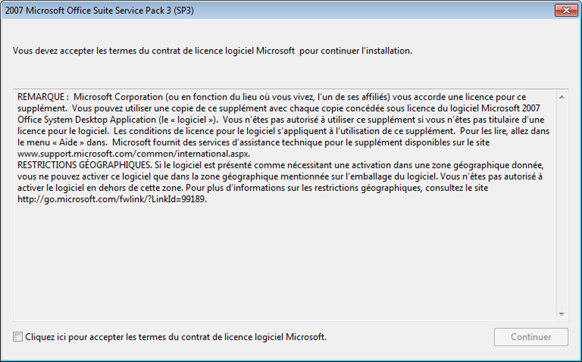Click the 'RESTRICTIONS GÉOGRAPHIQUES' heading text
This screenshot has height=362, width=582.
click(x=84, y=165)
